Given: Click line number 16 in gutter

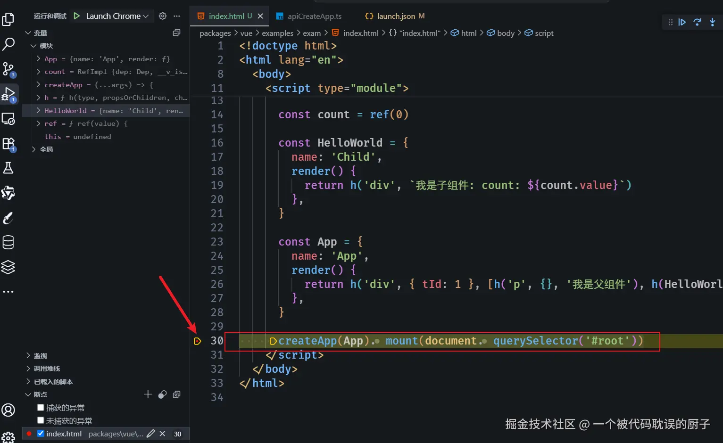Looking at the screenshot, I should point(217,143).
